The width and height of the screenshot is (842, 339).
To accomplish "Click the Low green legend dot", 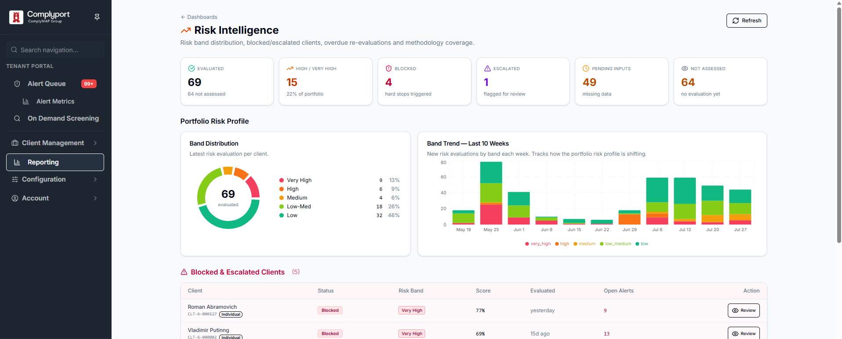I will pos(282,215).
